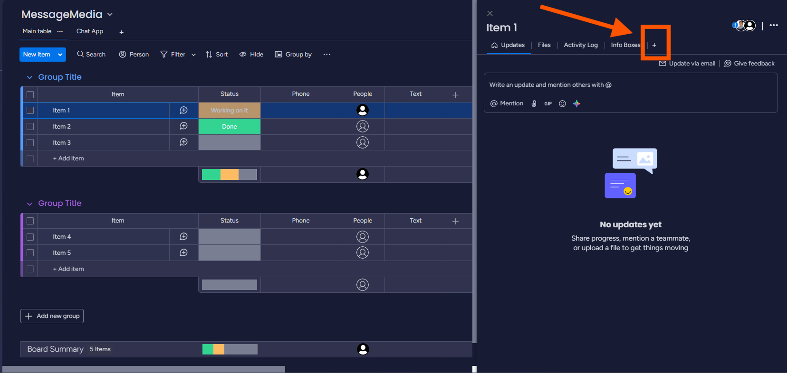
Task: Open the item panel more options menu
Action: (774, 25)
